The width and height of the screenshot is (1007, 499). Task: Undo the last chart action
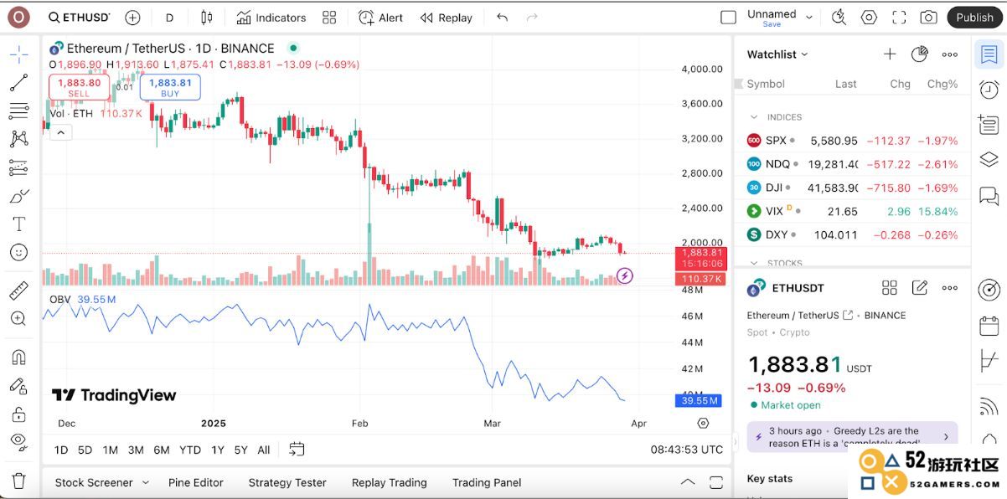click(502, 18)
